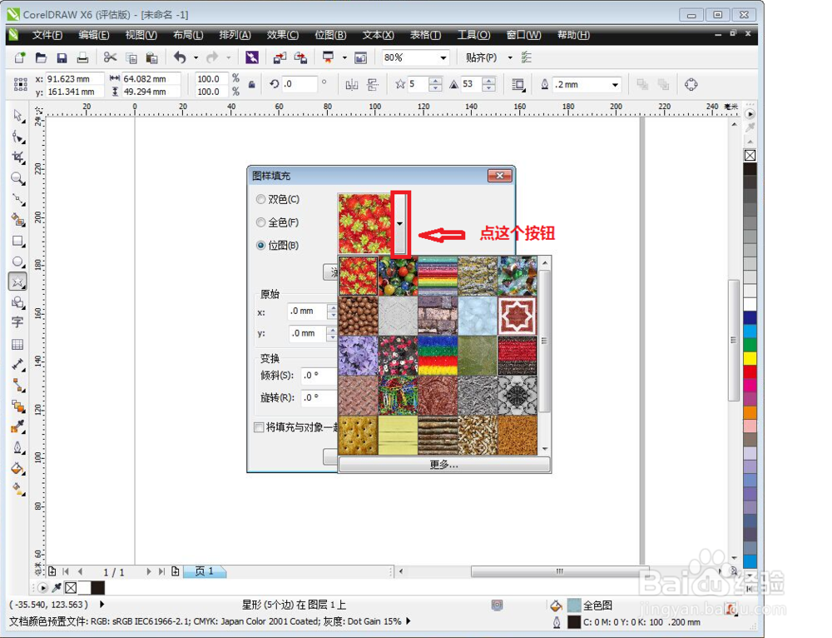This screenshot has height=638, width=832.
Task: Click the Convert to curves icon
Action: coord(691,84)
